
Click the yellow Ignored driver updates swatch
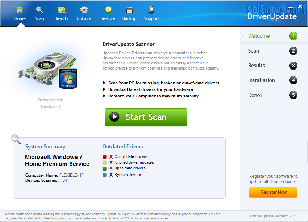point(104,163)
